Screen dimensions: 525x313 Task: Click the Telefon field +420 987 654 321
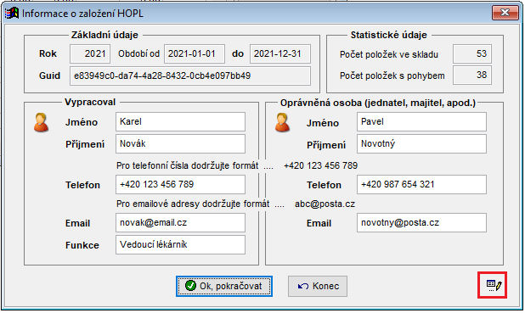click(421, 185)
